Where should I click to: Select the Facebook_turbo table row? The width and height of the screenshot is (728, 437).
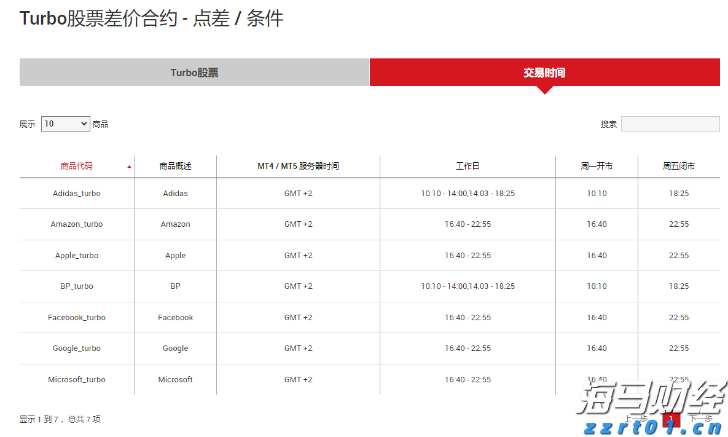point(76,317)
